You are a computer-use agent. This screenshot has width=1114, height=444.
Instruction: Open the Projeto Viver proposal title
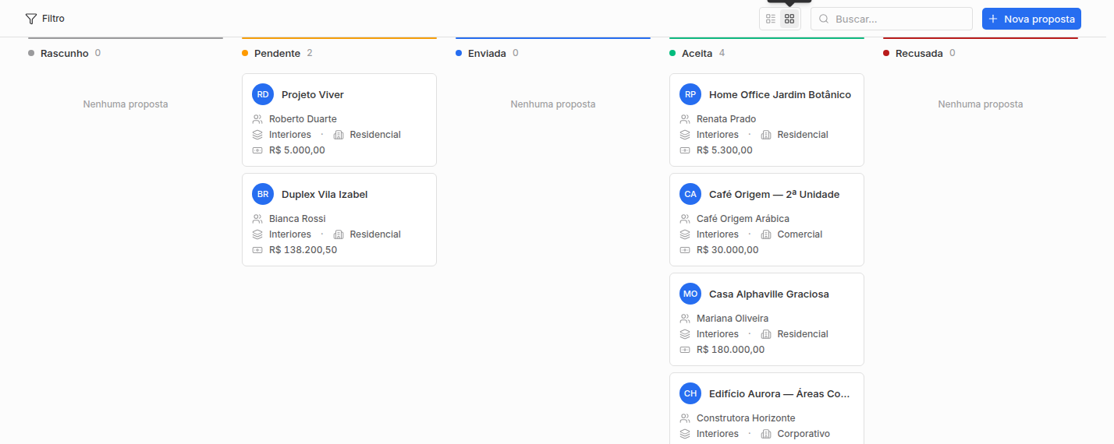313,94
